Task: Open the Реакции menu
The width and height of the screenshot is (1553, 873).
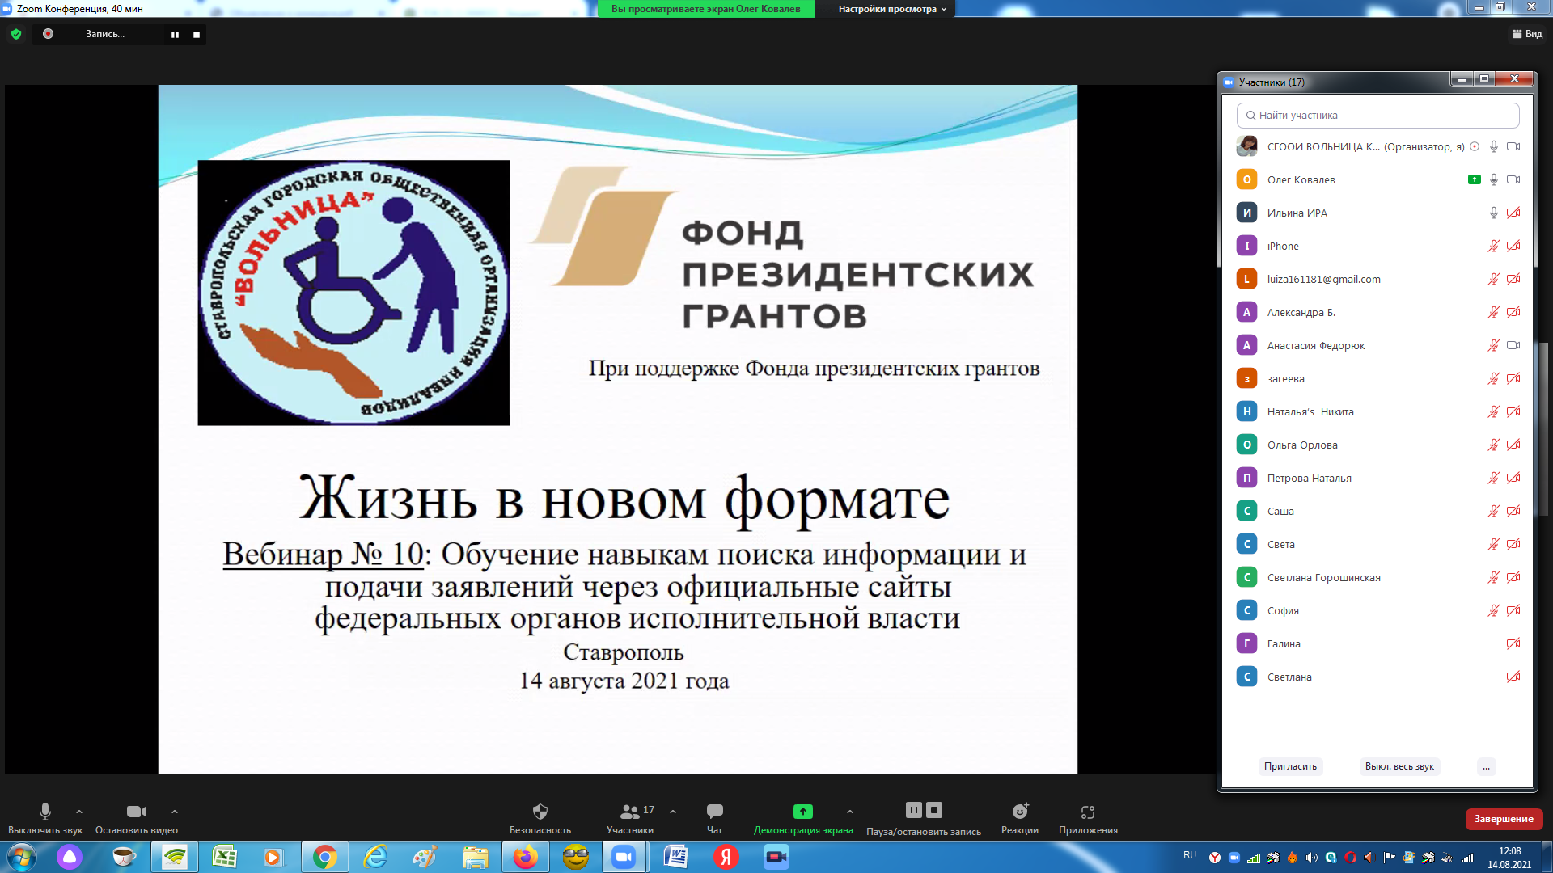Action: pos(1020,818)
